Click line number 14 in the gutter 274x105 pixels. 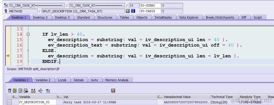click(x=19, y=34)
